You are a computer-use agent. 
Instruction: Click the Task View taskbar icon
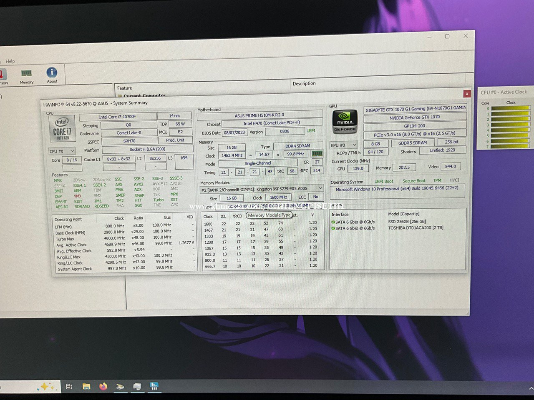point(69,386)
